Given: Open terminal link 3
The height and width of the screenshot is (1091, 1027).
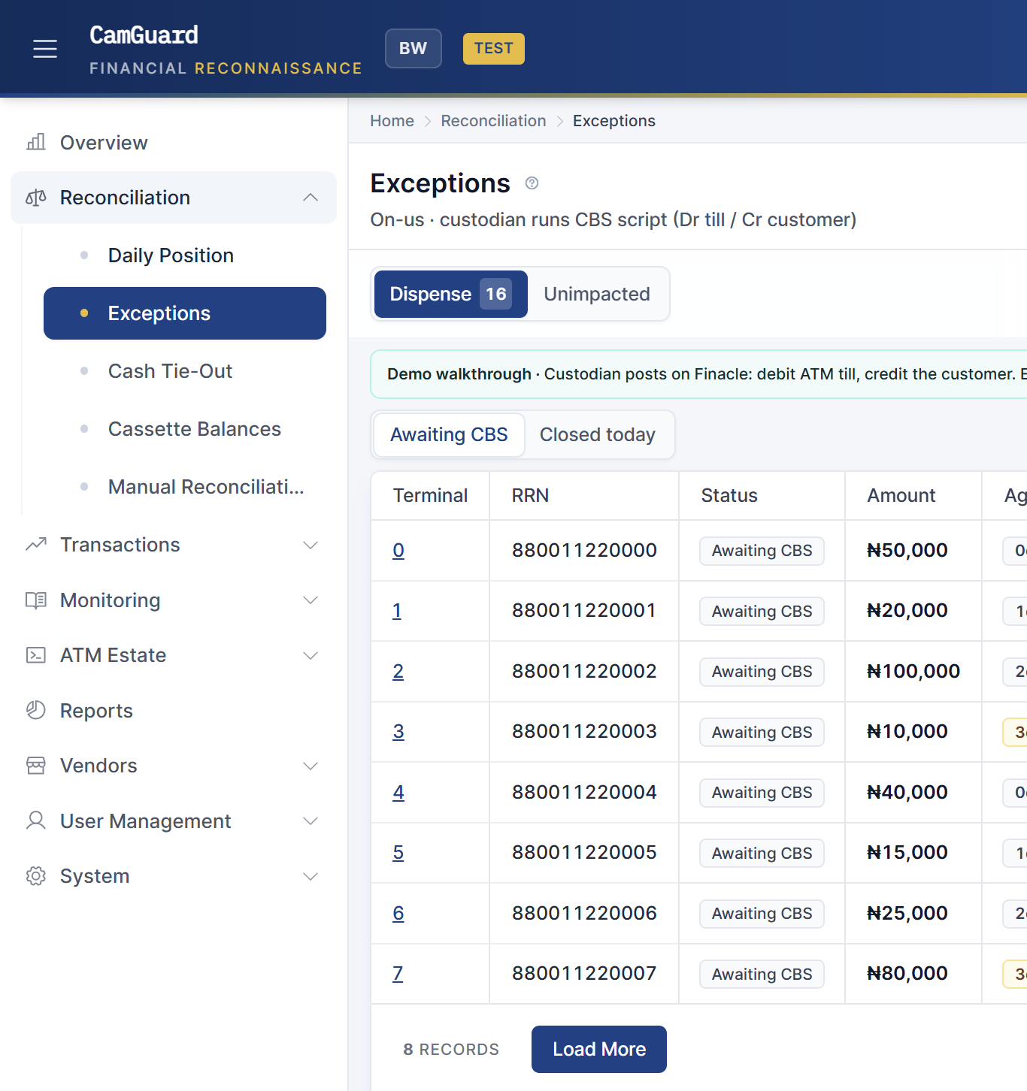Looking at the screenshot, I should [398, 731].
